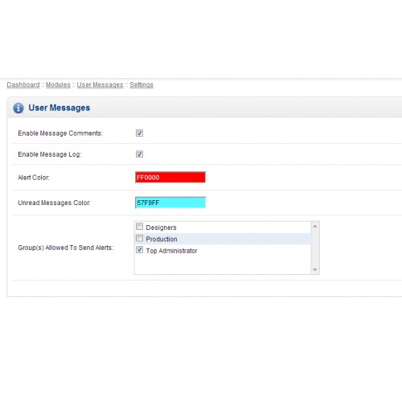This screenshot has height=402, width=402.
Task: Click the User Messages panel heading
Action: click(59, 108)
